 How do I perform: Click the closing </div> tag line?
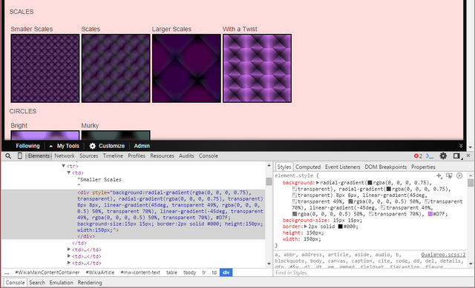86,236
